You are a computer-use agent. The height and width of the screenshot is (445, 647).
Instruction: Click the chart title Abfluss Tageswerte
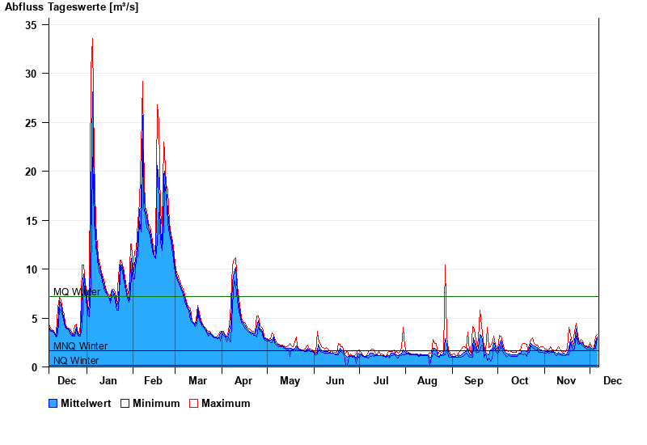point(73,7)
